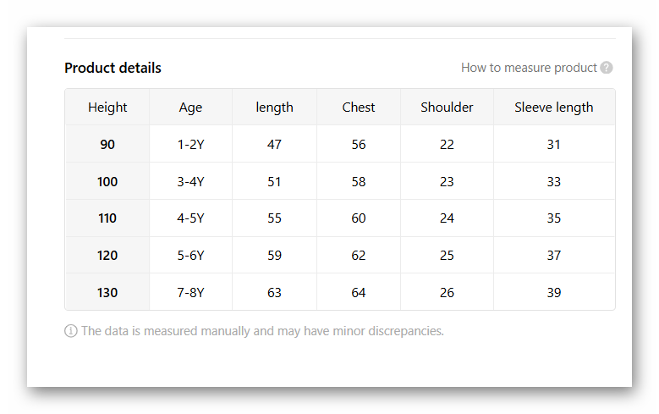This screenshot has height=414, width=659.
Task: Click sleeve length value 39
Action: (553, 293)
